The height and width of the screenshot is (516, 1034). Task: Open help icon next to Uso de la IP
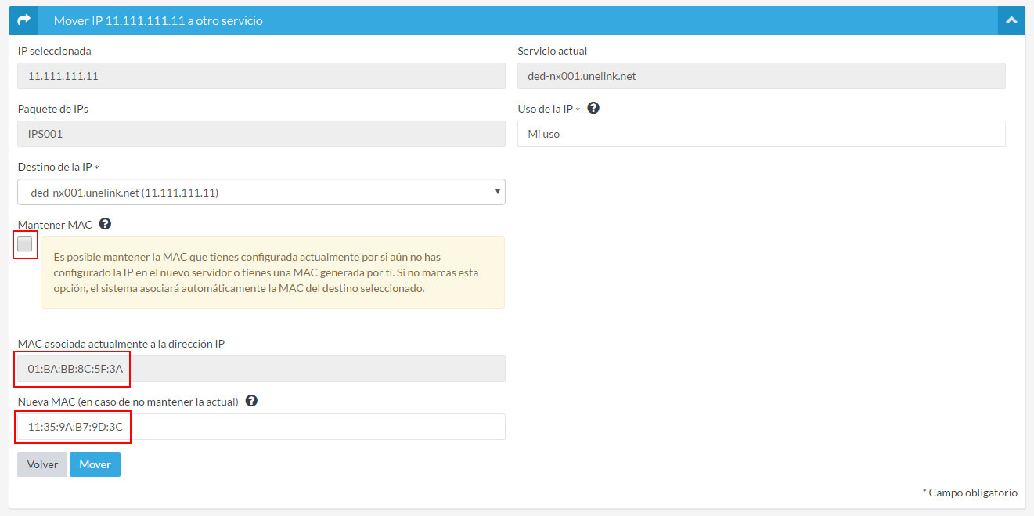pyautogui.click(x=593, y=109)
